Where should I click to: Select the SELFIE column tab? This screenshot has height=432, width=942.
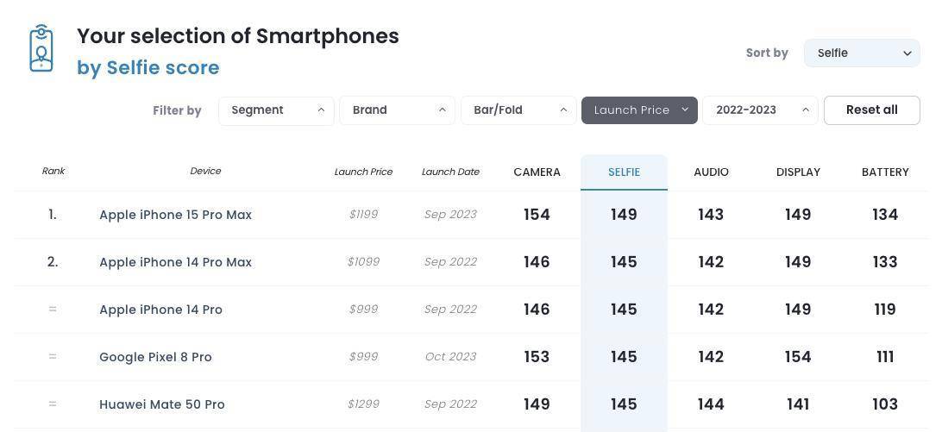(x=624, y=172)
